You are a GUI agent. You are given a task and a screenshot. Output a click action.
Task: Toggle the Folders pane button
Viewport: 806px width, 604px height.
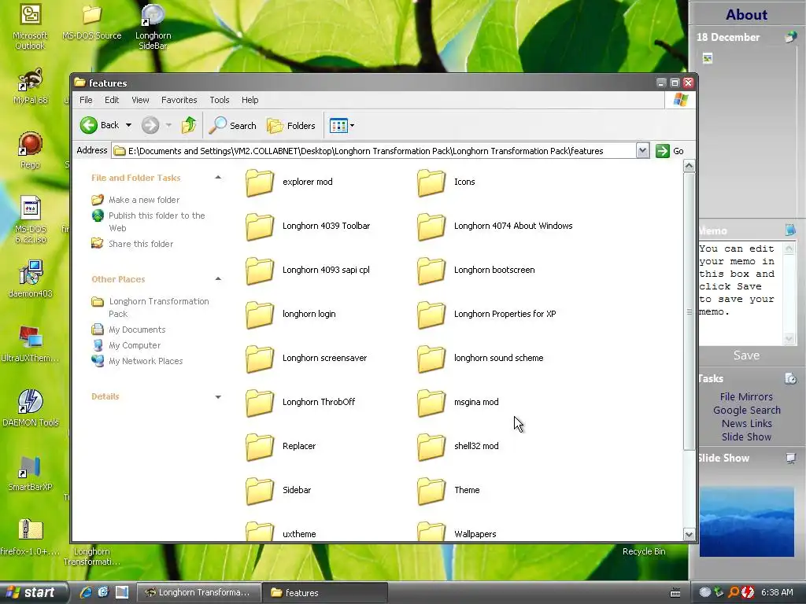click(291, 125)
